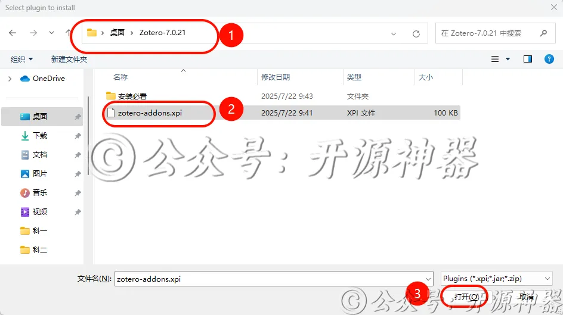Image resolution: width=563 pixels, height=315 pixels.
Task: Click the date 2025/7/22 9:43
Action: point(287,96)
